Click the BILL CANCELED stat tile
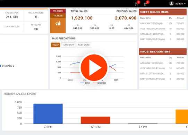This screenshot has height=135, width=188. tap(36, 15)
